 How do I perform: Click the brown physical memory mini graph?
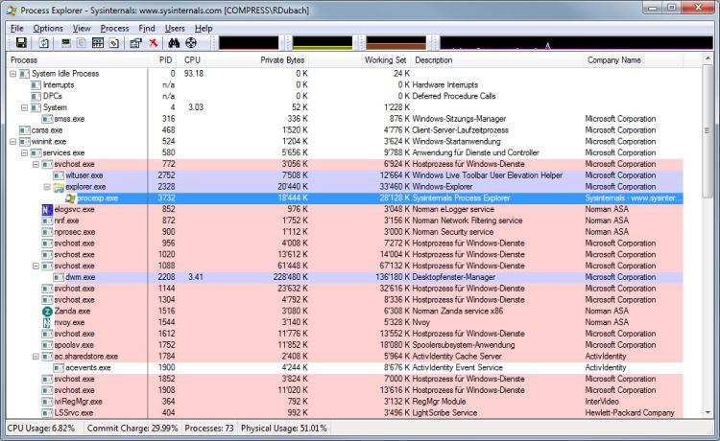pyautogui.click(x=396, y=42)
